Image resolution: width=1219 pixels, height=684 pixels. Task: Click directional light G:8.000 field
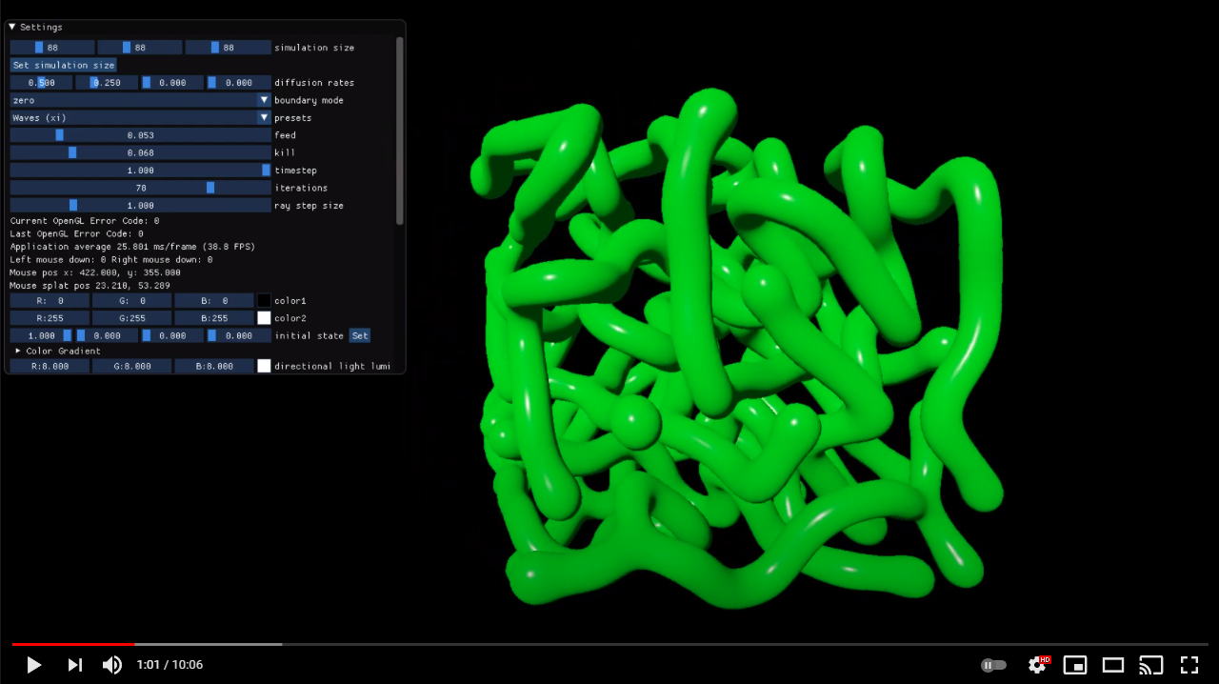tap(132, 366)
